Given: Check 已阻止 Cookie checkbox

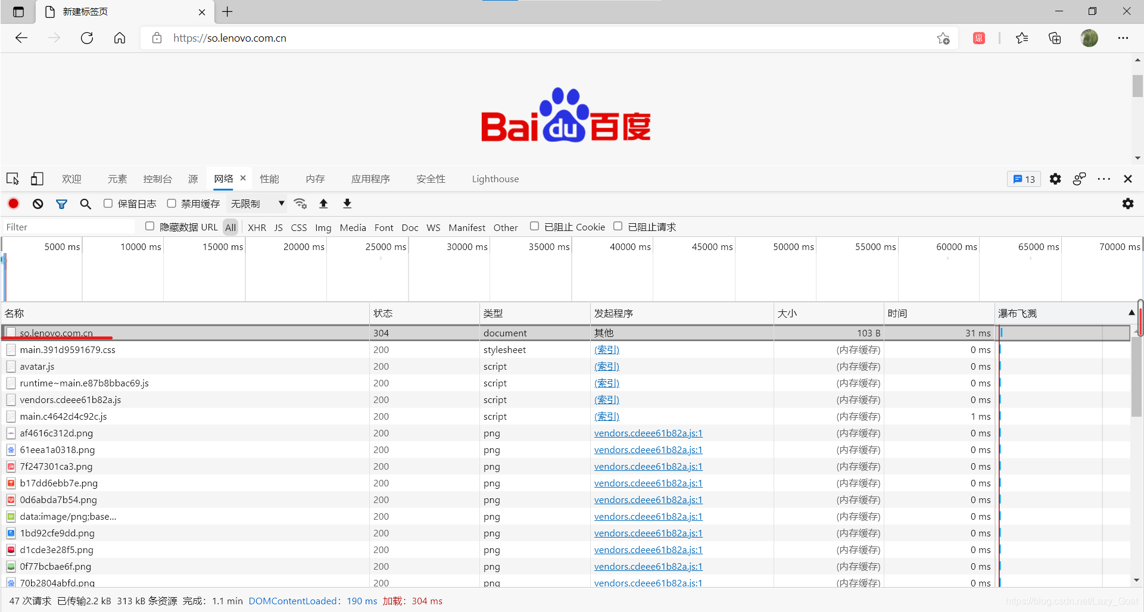Looking at the screenshot, I should click(534, 226).
